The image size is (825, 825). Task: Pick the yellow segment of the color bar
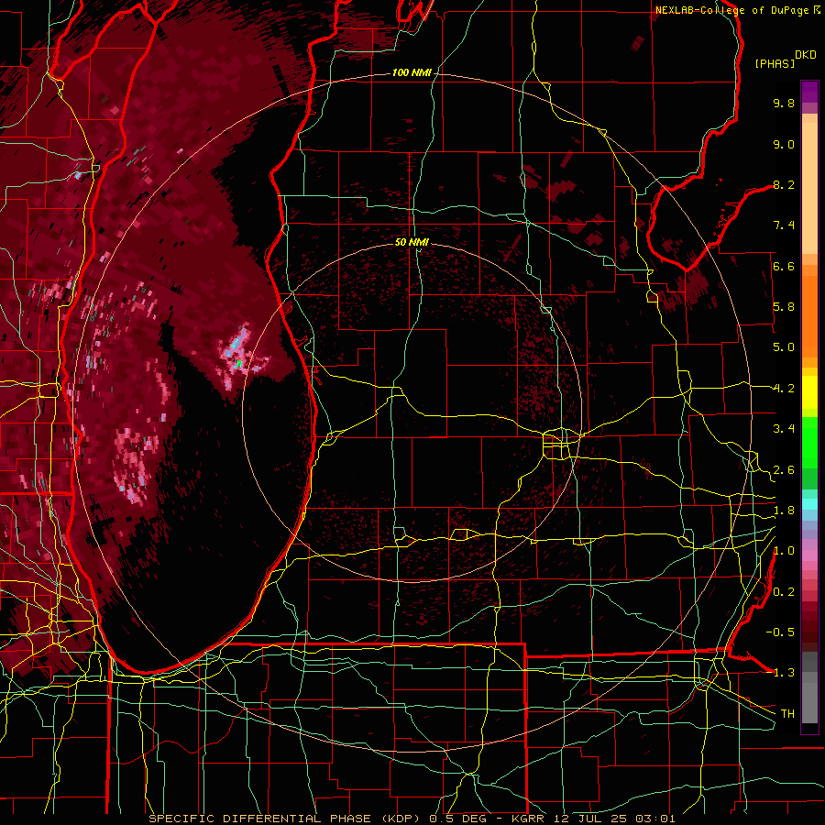(x=809, y=392)
